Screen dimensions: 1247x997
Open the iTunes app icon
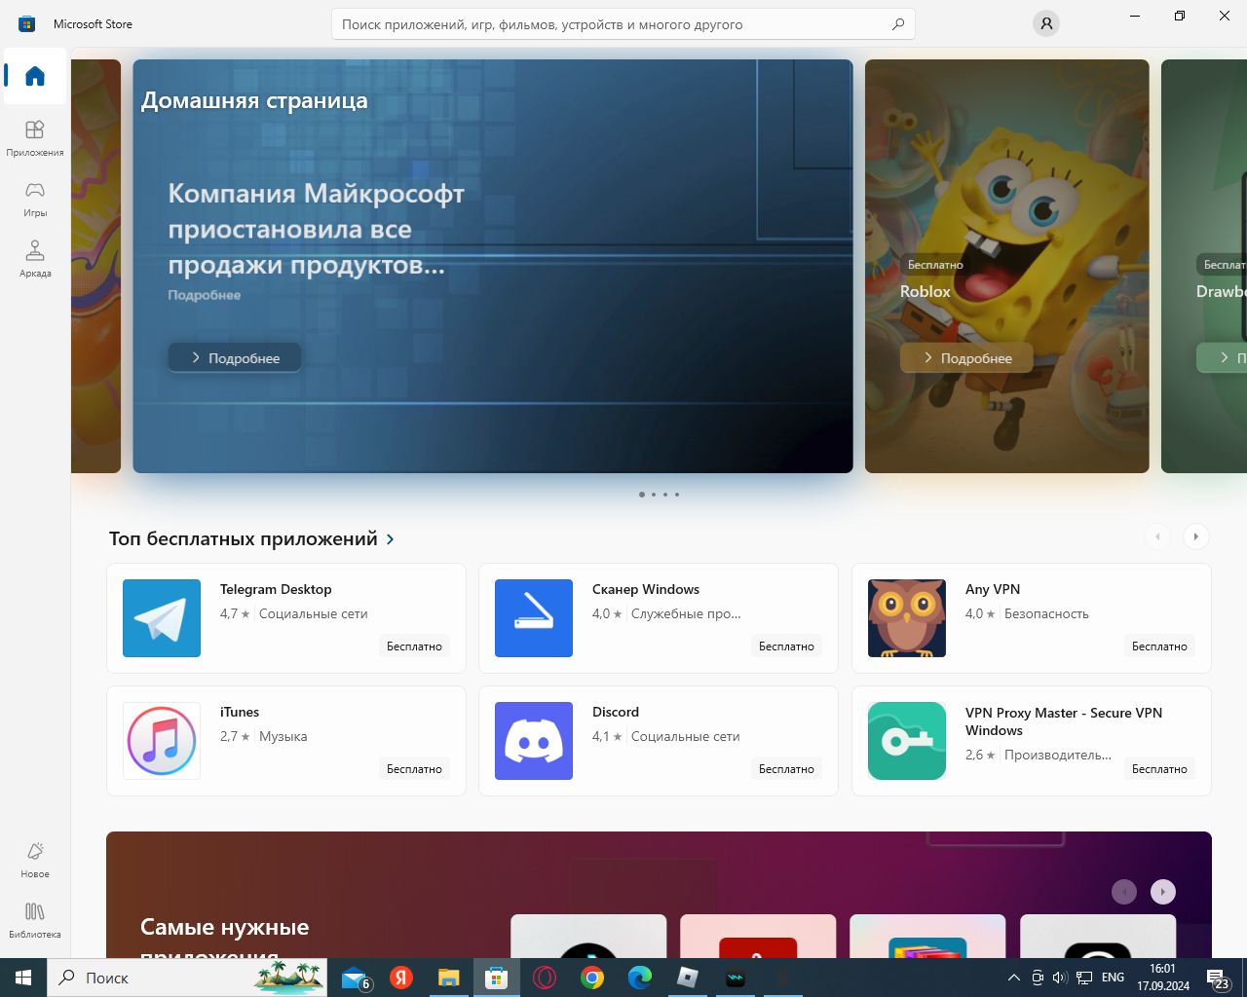click(162, 741)
